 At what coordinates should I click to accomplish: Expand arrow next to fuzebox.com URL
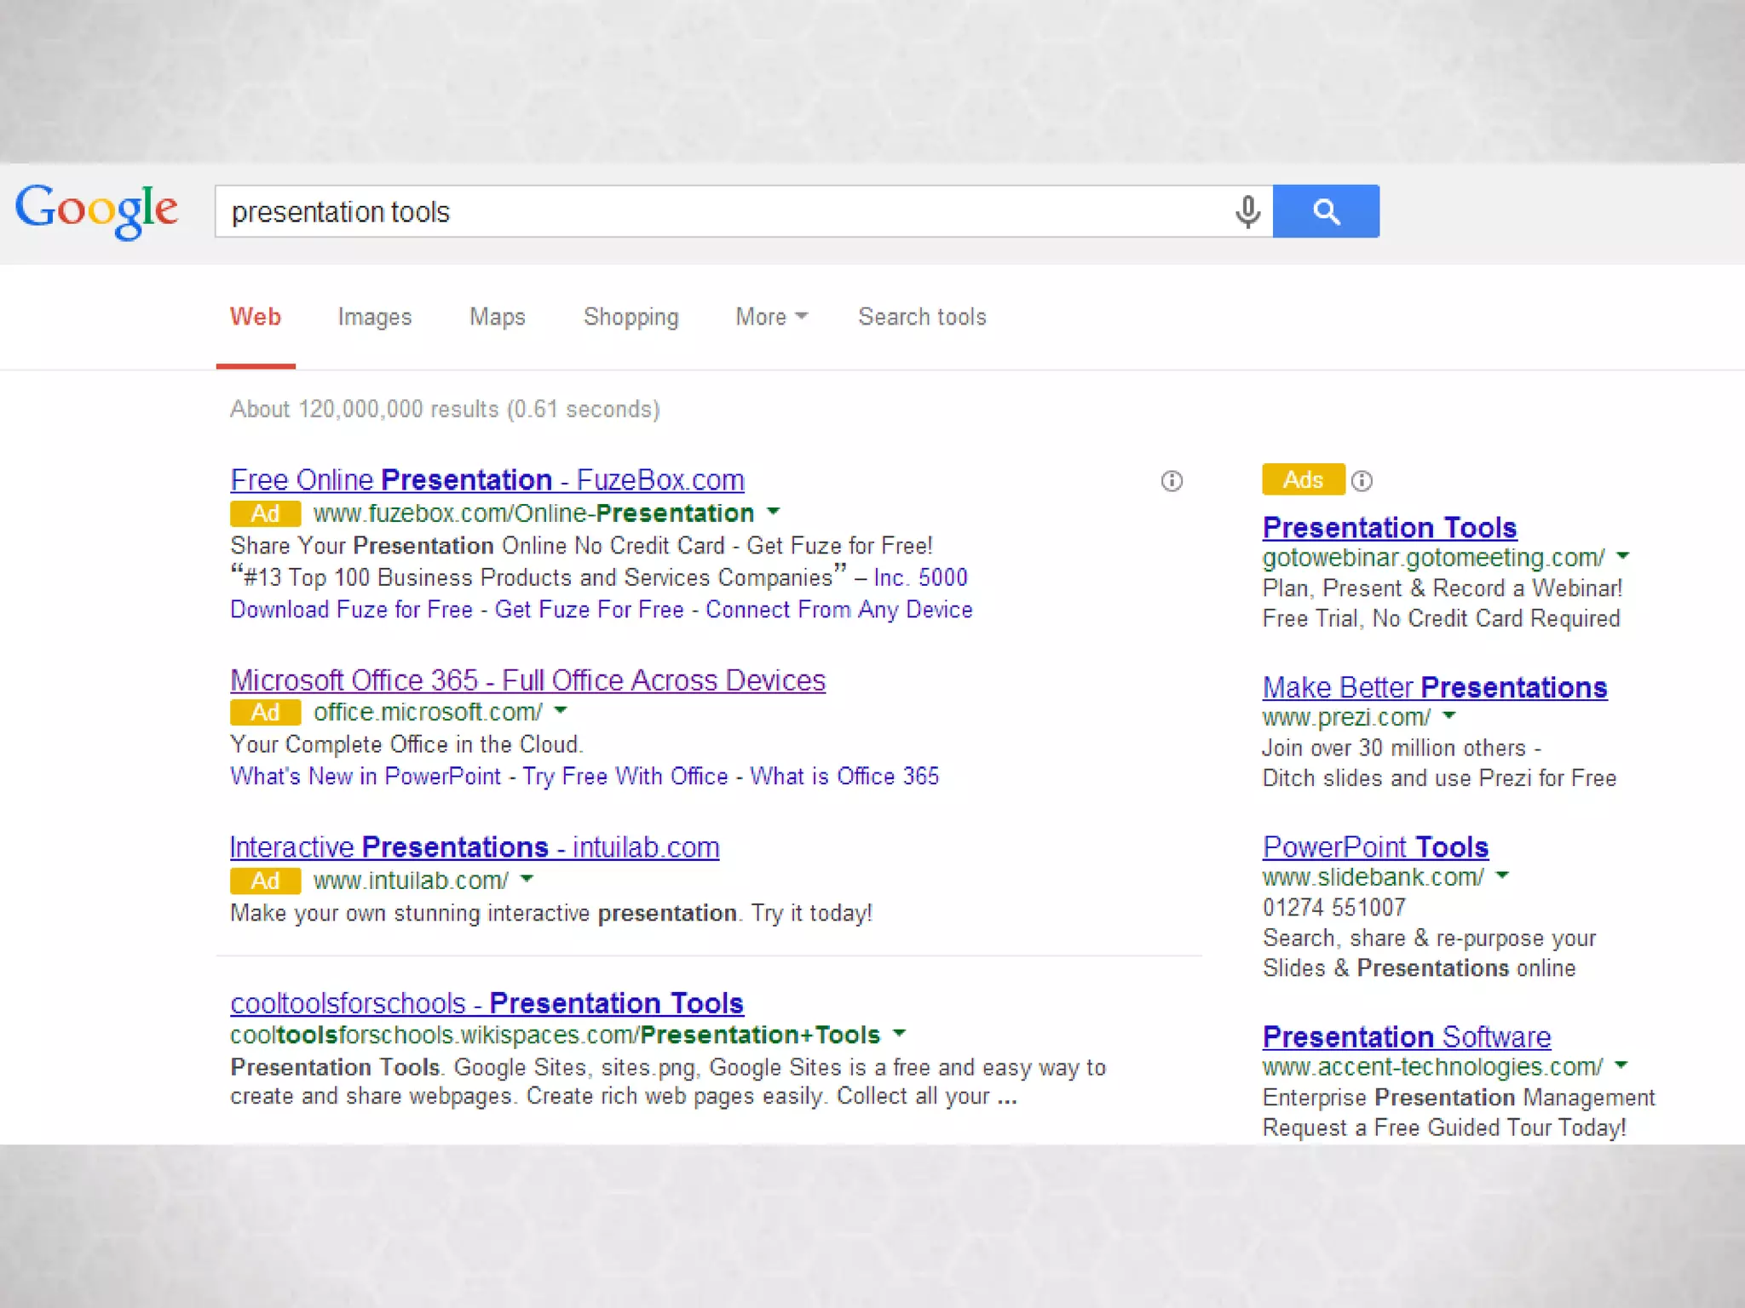[x=774, y=513]
